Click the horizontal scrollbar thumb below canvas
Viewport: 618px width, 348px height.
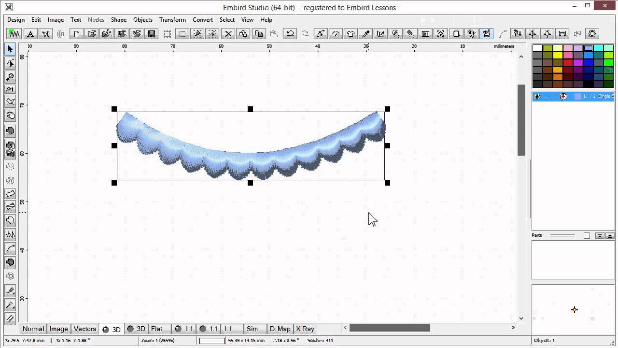(x=390, y=328)
